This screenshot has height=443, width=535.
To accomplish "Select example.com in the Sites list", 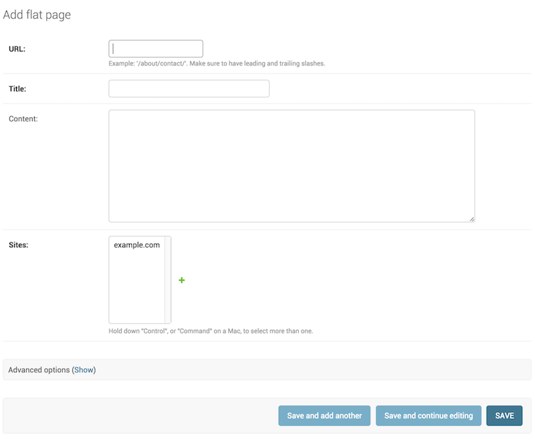I will pos(136,245).
